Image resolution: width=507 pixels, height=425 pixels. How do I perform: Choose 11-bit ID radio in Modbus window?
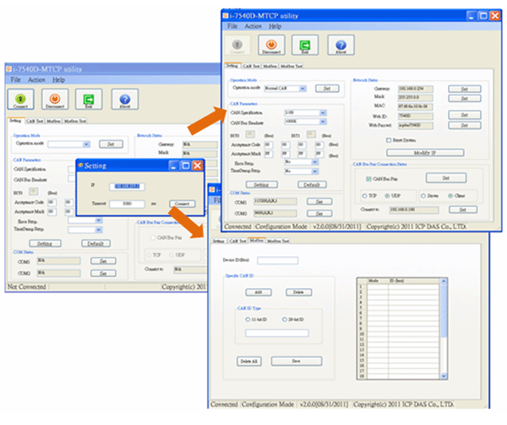(248, 319)
